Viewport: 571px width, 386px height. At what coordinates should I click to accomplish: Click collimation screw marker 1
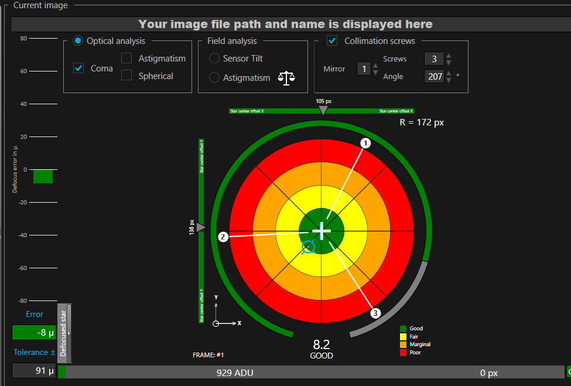pos(366,144)
